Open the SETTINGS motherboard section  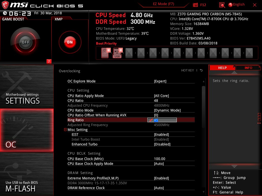pos(27,86)
